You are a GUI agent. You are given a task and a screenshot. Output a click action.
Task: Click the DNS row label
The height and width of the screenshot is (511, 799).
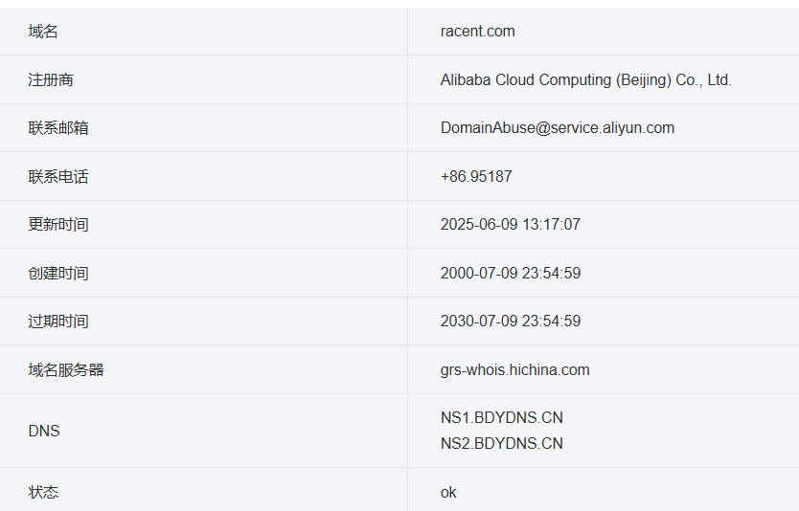coord(44,432)
